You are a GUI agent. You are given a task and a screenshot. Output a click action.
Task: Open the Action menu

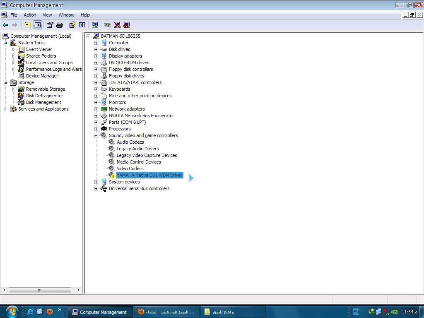(x=30, y=15)
